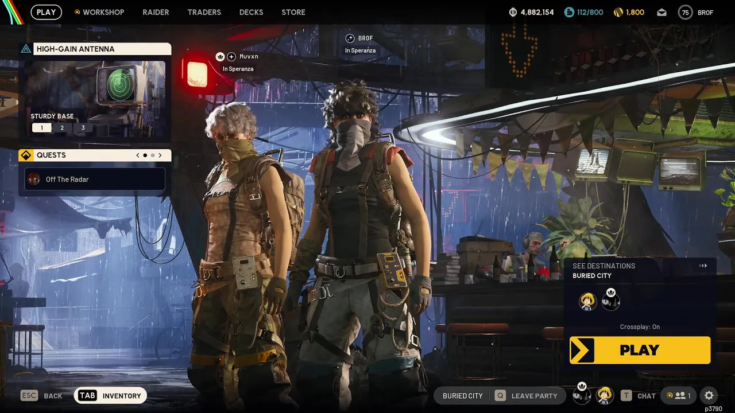Open the DECKS tab
Image resolution: width=735 pixels, height=413 pixels.
(251, 12)
